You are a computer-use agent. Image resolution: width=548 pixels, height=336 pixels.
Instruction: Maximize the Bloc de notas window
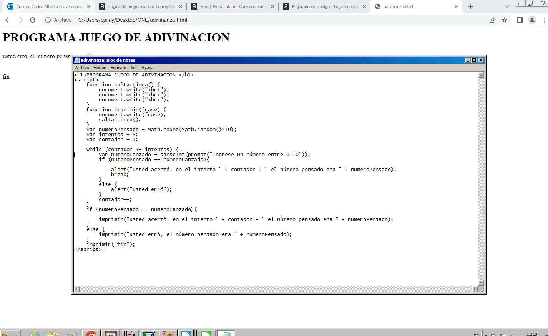coord(474,60)
